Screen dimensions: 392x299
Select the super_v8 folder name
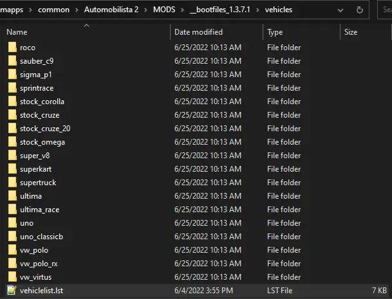[x=35, y=156]
